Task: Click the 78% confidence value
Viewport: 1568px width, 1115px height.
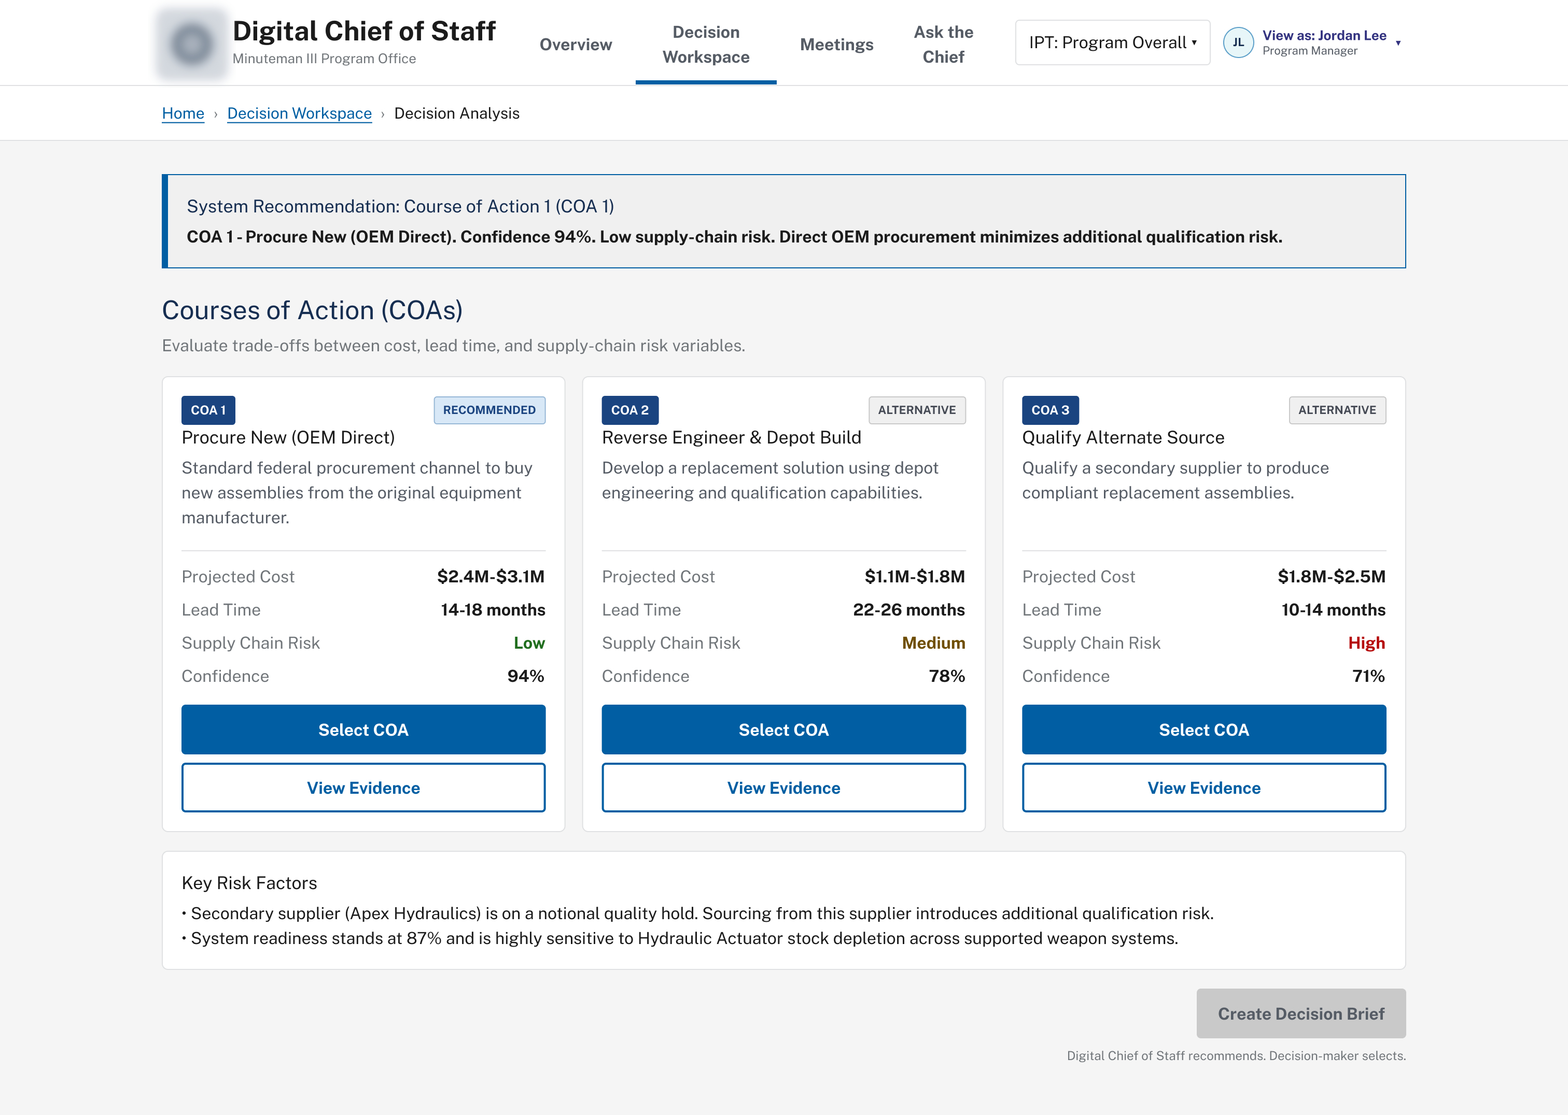Action: [x=947, y=676]
